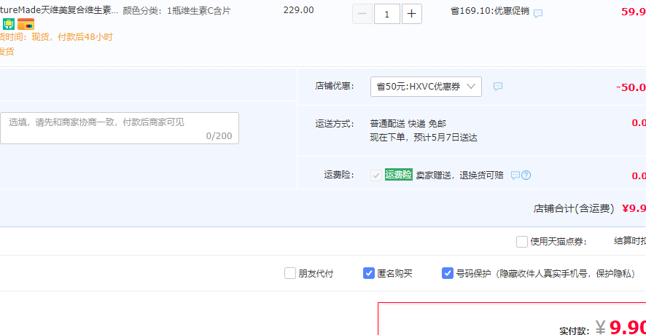The height and width of the screenshot is (335, 646).
Task: Uncheck the 匿名购买 checkbox
Action: (369, 273)
